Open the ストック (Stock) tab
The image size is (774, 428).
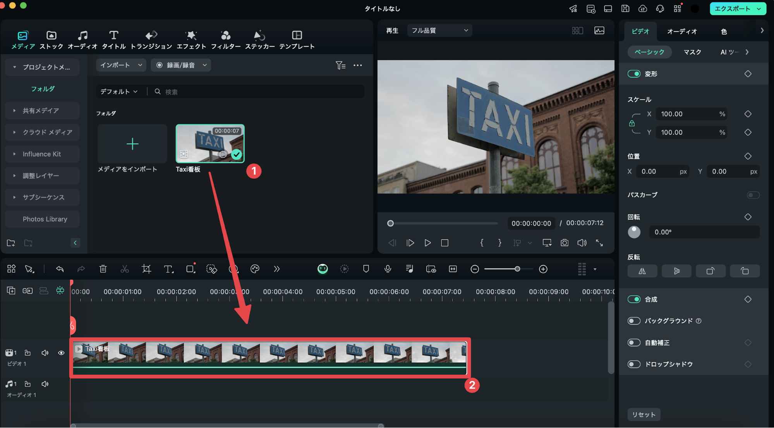[51, 40]
